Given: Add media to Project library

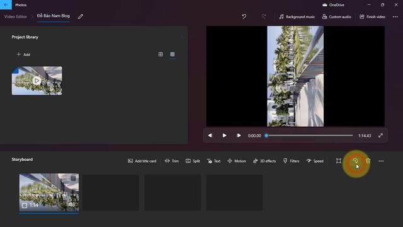Looking at the screenshot, I should tap(23, 55).
